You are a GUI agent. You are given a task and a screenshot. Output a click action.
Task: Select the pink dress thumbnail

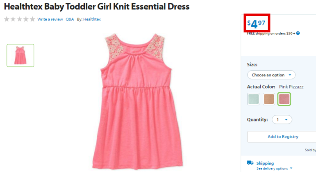point(20,55)
